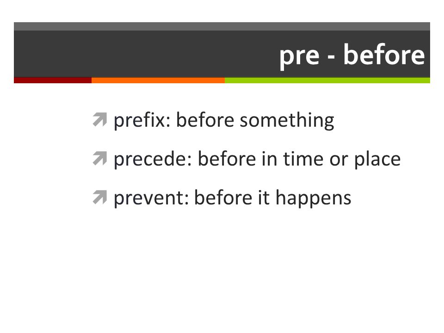The height and width of the screenshot is (333, 444).
Task: Click the dark gray title banner background
Action: coord(142,54)
